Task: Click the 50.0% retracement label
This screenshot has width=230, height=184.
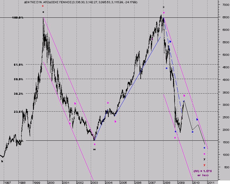Action: [x=18, y=79]
